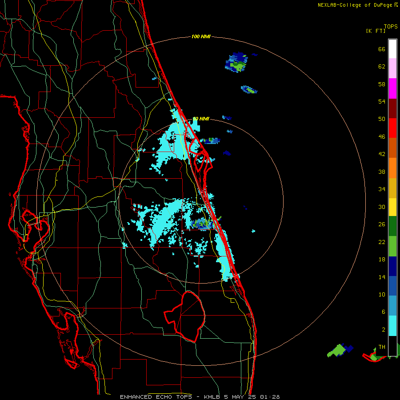This screenshot has height=400, width=400.
Task: Click the TH legend label
Action: 382,347
